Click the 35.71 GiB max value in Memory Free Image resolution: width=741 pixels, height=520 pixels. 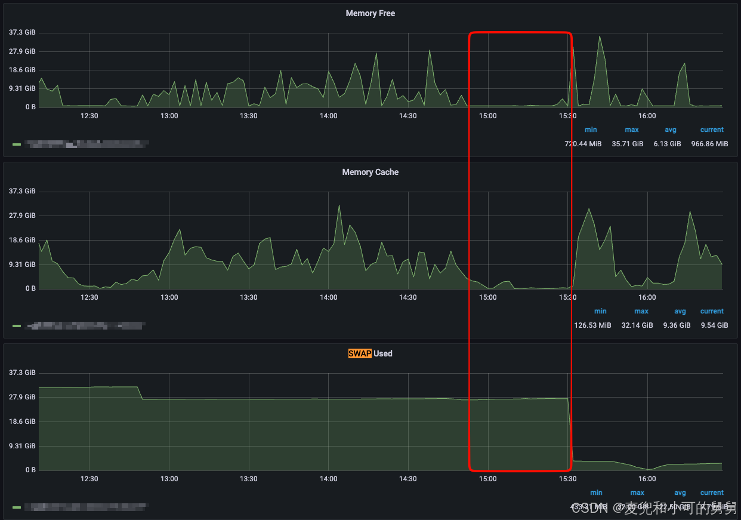(628, 144)
